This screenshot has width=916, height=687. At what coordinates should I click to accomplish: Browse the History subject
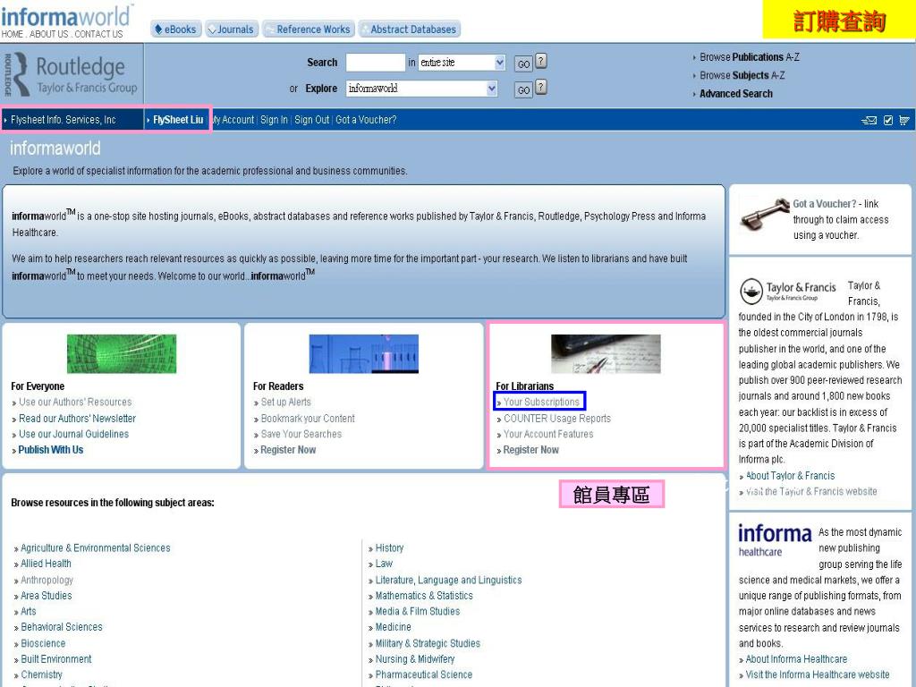click(390, 548)
